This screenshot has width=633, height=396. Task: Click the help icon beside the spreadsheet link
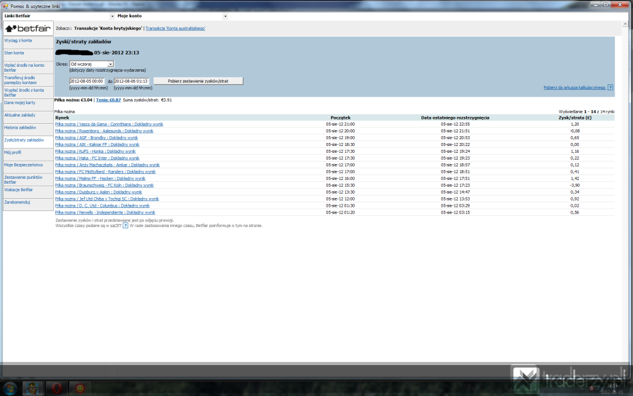pyautogui.click(x=610, y=87)
